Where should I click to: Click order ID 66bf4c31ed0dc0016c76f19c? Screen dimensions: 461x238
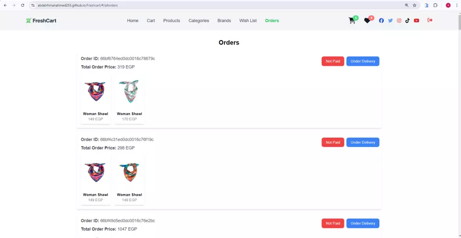[127, 139]
